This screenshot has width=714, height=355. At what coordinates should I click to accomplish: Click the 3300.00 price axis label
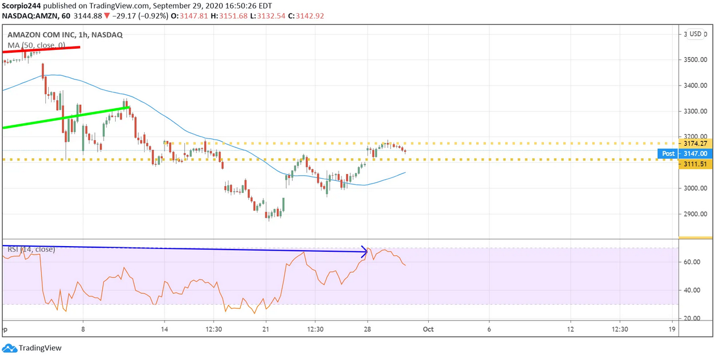click(x=695, y=111)
